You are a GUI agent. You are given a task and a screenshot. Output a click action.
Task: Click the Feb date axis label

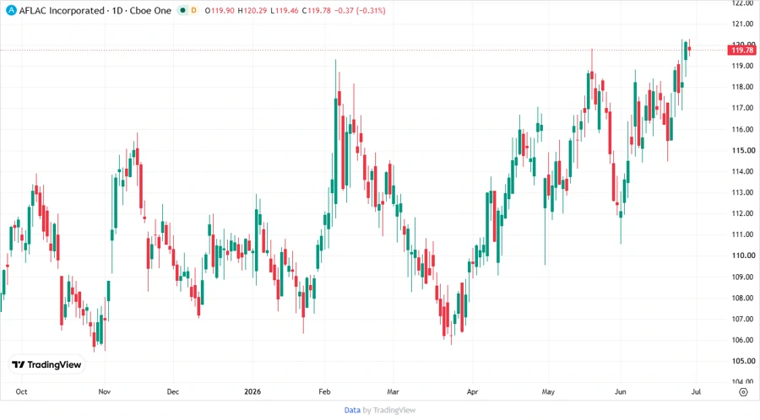point(324,391)
